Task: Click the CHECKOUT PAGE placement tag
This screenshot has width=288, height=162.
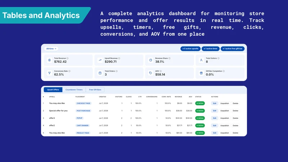Action: pyautogui.click(x=84, y=103)
